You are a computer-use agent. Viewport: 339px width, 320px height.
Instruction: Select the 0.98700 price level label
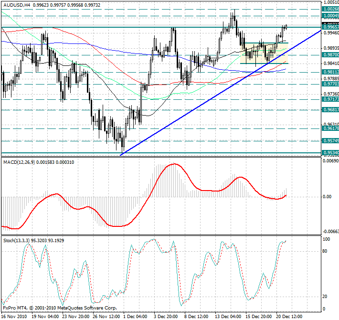(x=330, y=55)
